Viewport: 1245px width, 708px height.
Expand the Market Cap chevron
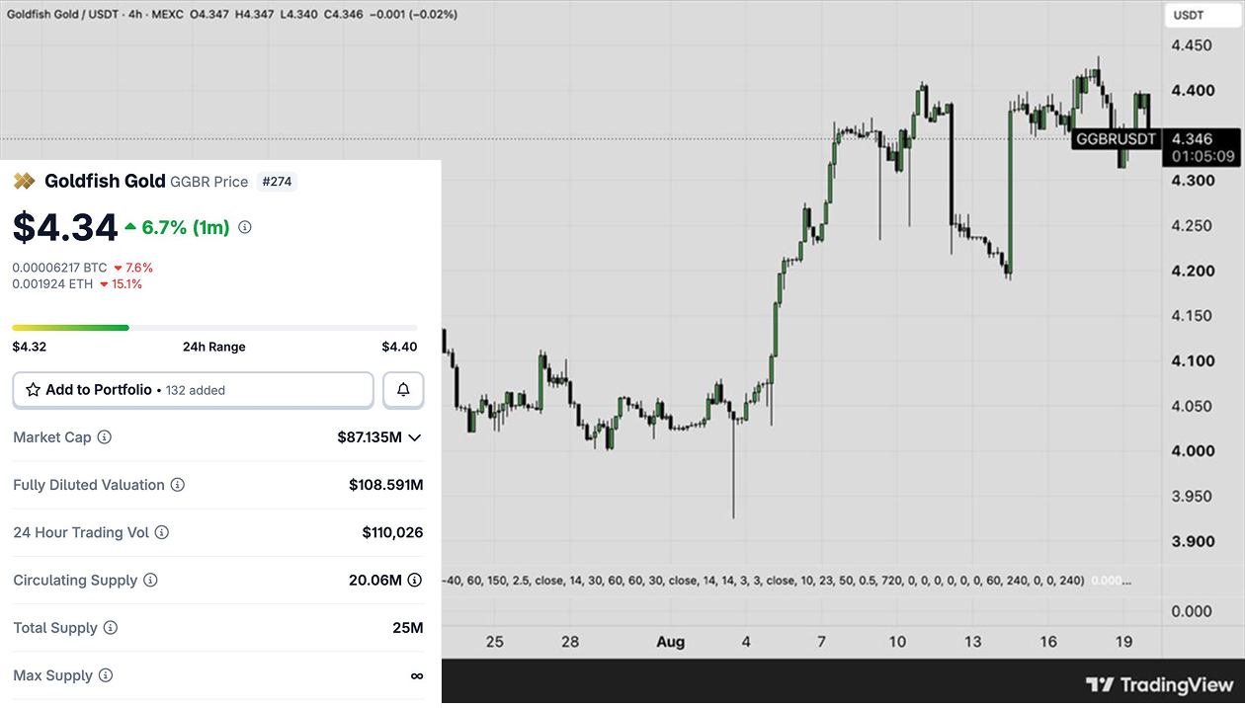[415, 437]
